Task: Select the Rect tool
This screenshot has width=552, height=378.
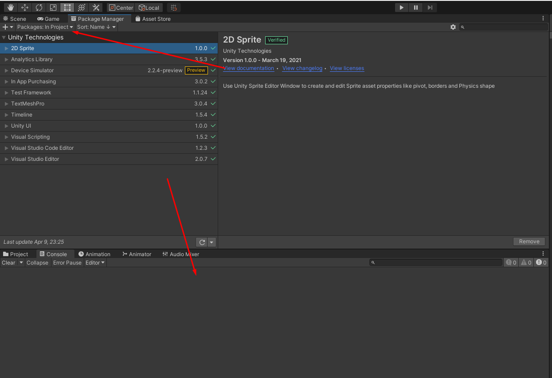Action: tap(67, 8)
